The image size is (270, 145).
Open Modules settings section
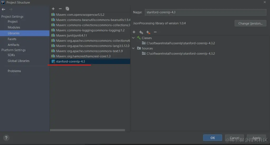pyautogui.click(x=14, y=28)
